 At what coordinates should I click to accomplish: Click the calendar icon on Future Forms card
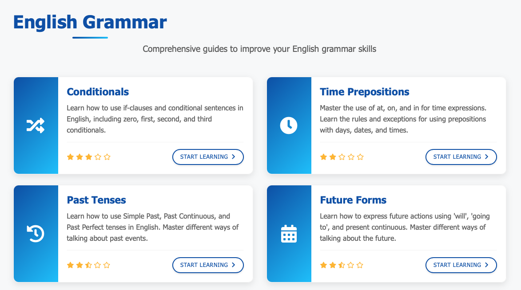coord(289,234)
